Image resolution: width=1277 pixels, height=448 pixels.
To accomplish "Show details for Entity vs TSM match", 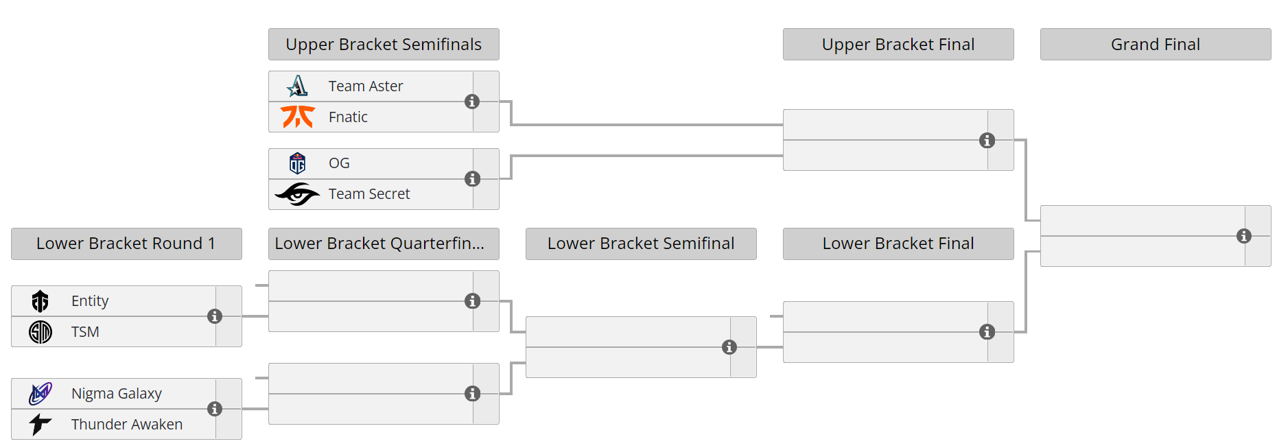I will coord(215,316).
